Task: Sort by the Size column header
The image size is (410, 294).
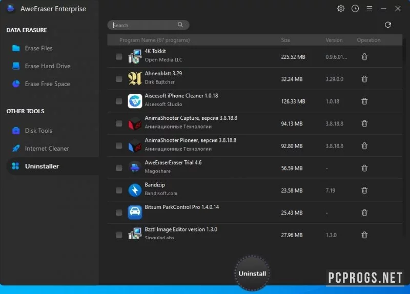Action: tap(285, 40)
